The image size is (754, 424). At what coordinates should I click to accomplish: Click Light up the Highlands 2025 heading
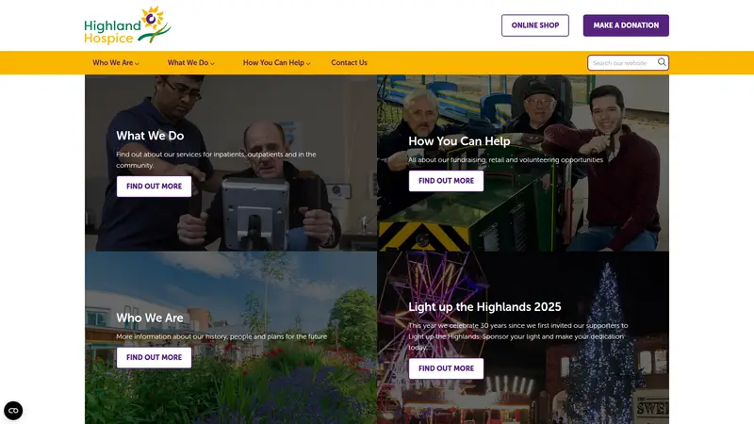click(484, 307)
